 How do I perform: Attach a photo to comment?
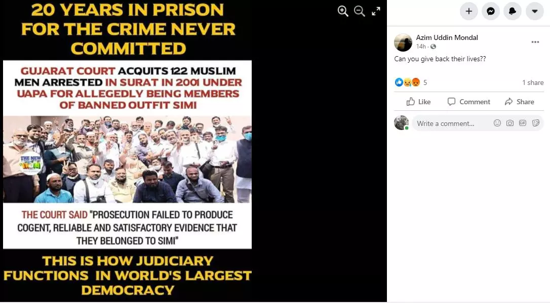(x=509, y=123)
